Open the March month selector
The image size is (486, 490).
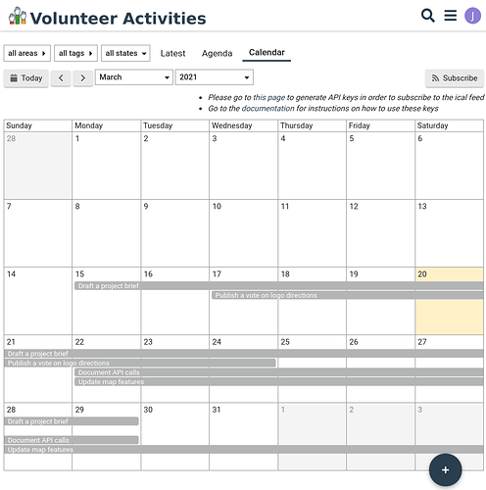coord(134,77)
